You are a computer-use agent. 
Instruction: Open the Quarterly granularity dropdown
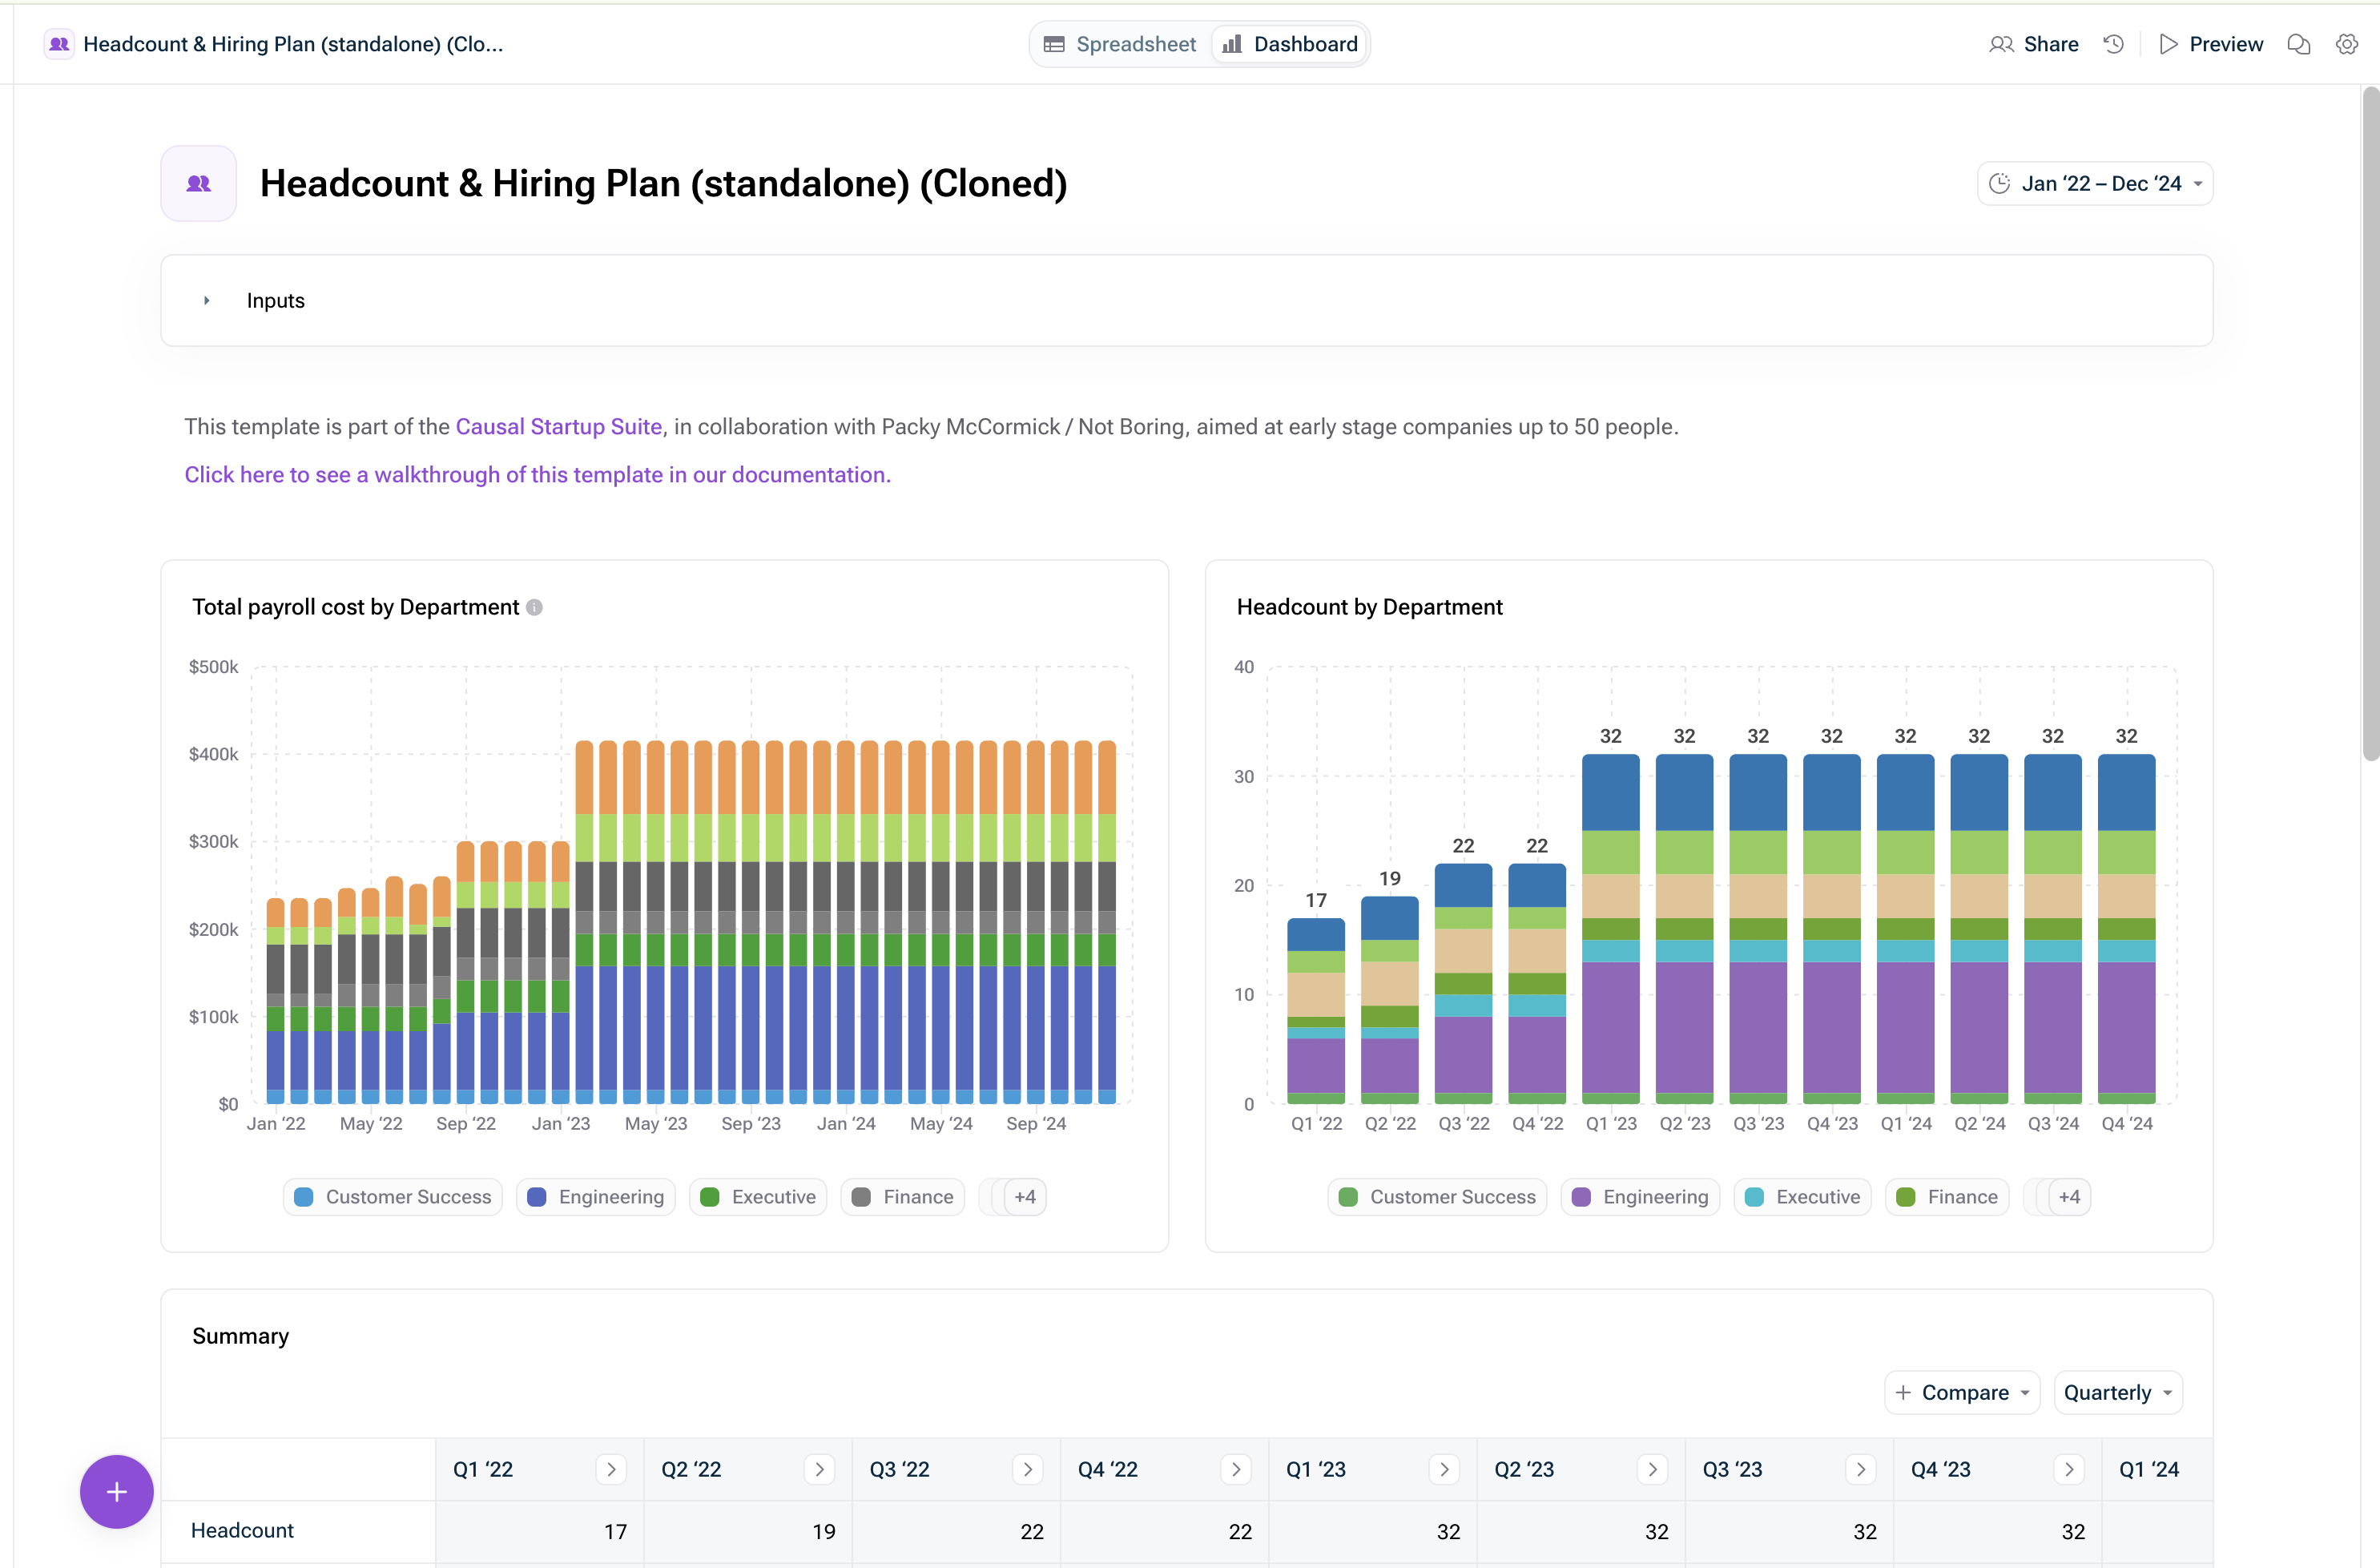point(2118,1392)
